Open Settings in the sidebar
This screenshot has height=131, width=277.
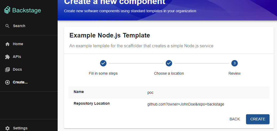[x=29, y=128]
